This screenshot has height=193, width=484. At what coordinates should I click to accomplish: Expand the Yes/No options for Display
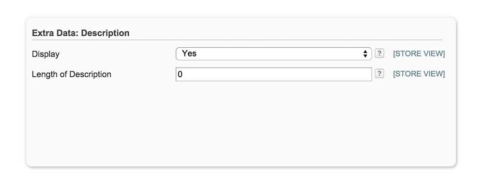[x=273, y=54]
